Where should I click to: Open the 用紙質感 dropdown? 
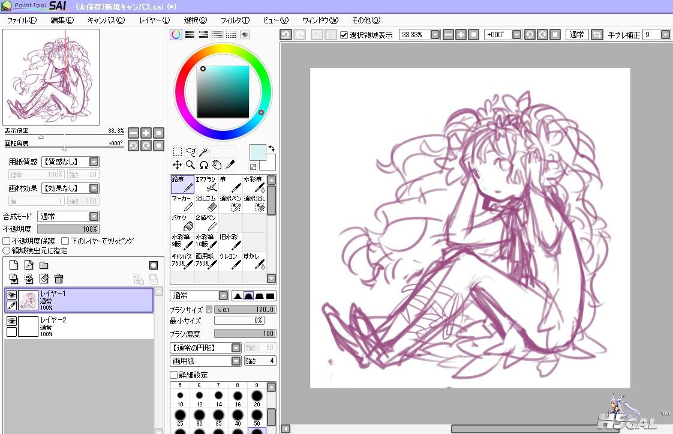70,161
